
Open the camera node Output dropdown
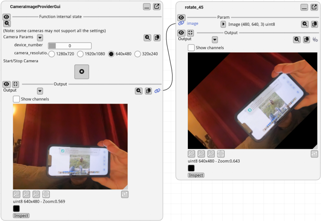coord(40,91)
